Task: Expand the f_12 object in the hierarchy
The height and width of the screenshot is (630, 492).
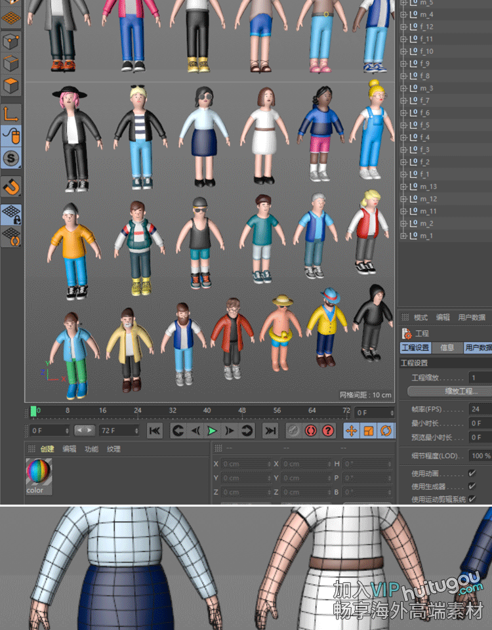Action: [403, 27]
